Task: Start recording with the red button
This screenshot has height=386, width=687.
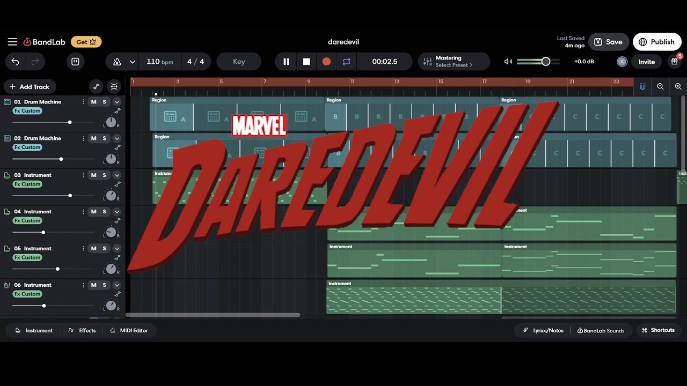Action: pos(326,62)
